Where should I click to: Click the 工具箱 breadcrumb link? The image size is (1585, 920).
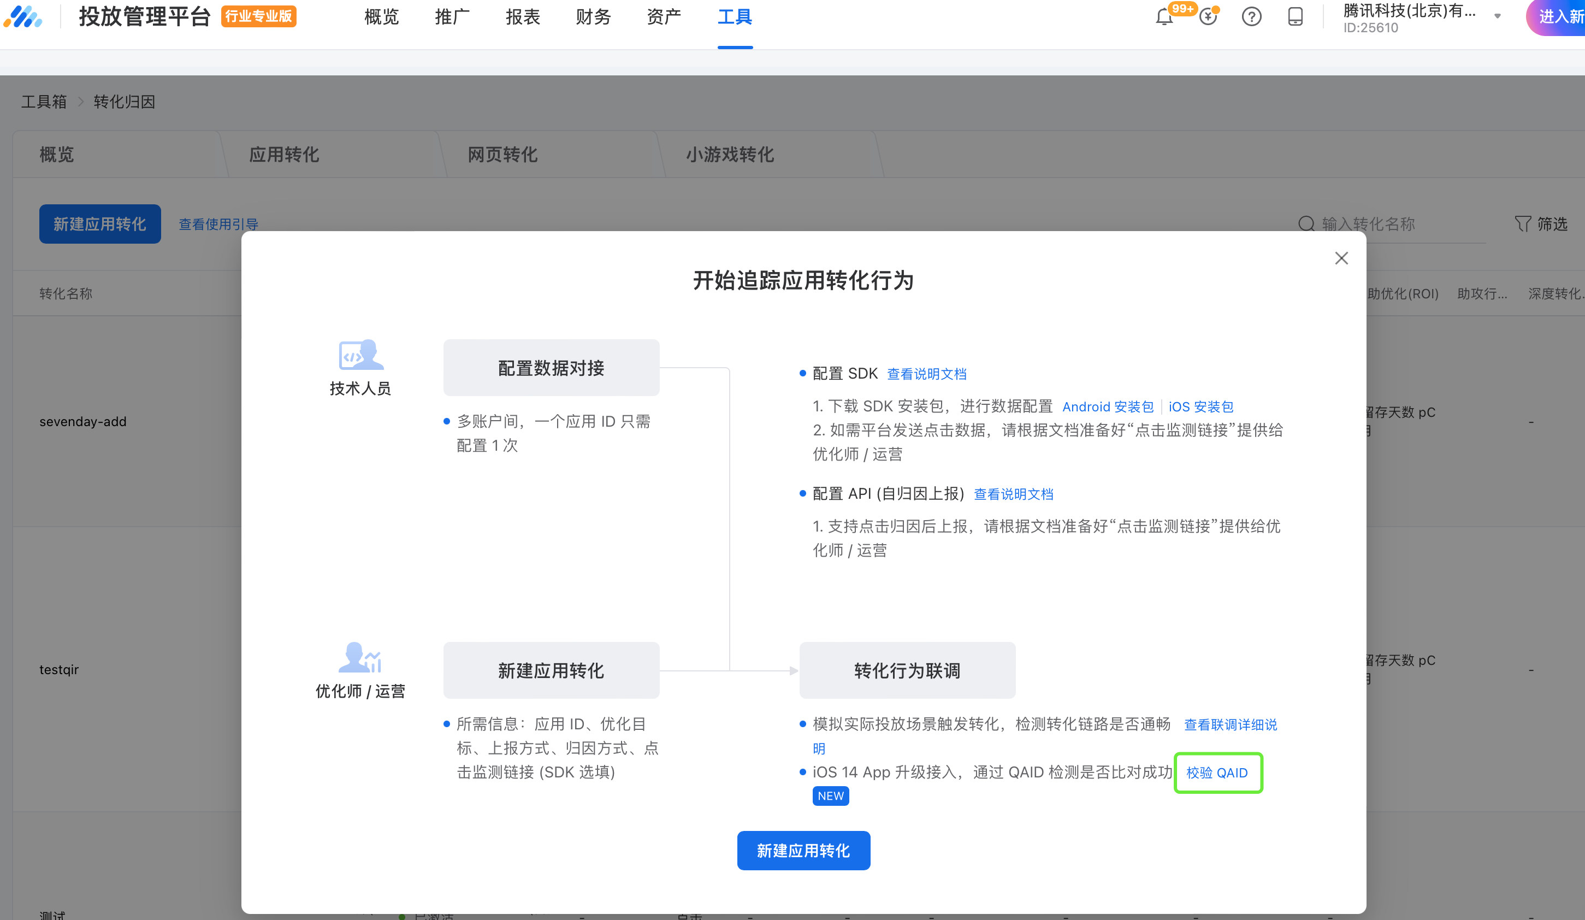[x=44, y=102]
